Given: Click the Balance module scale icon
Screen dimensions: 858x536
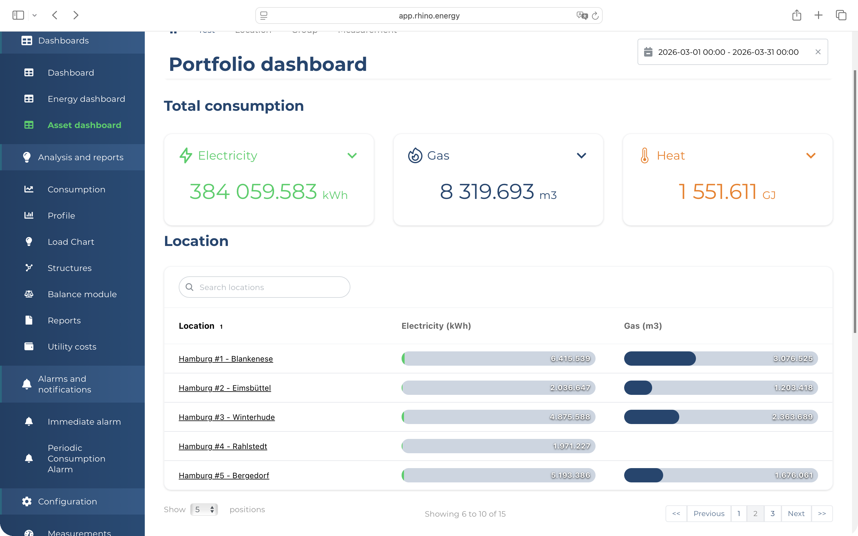Looking at the screenshot, I should pos(29,294).
